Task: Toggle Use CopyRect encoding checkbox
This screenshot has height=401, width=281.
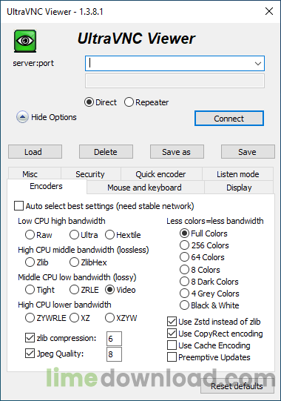Action: click(x=172, y=334)
